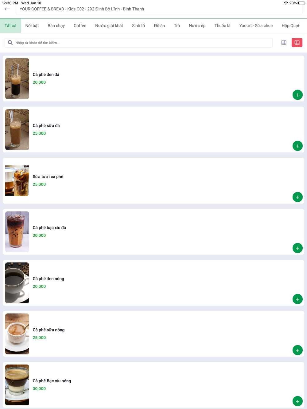This screenshot has height=409, width=307.
Task: Add Cà phê đen nóng to order
Action: pos(297,299)
